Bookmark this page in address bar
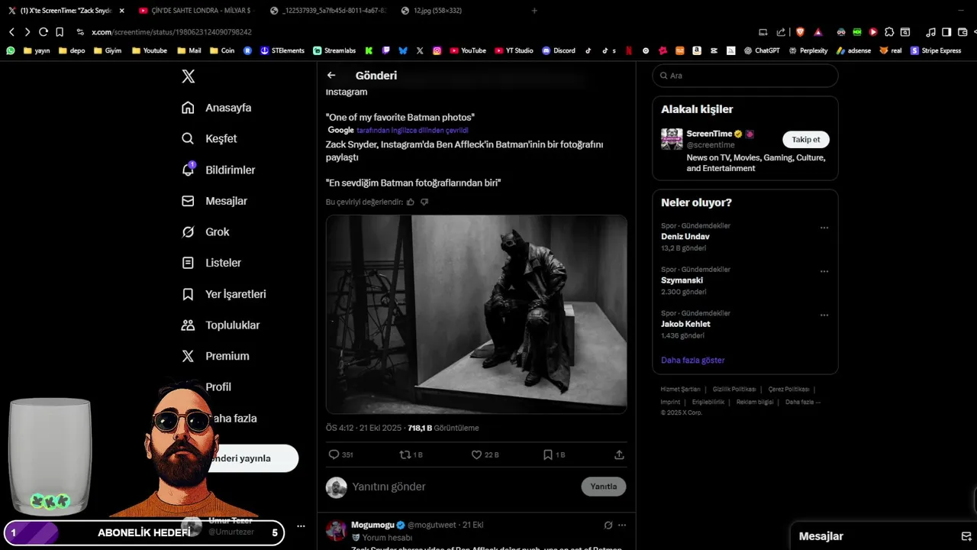 (x=60, y=32)
